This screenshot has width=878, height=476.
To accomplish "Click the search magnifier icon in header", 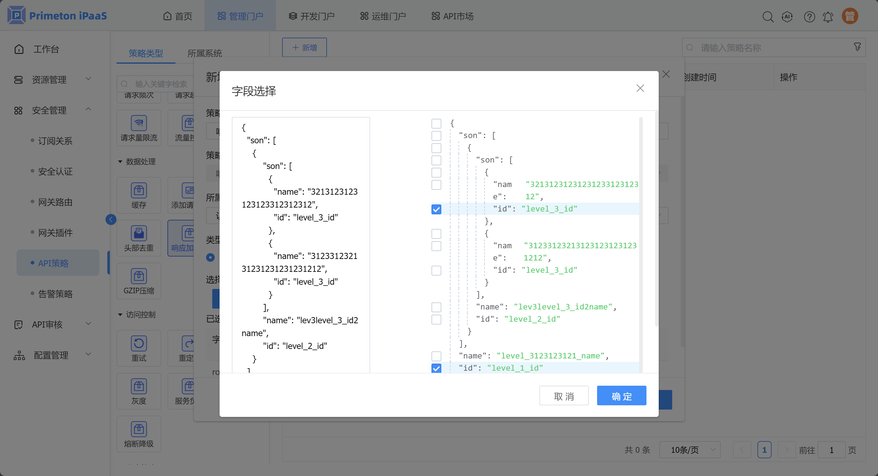I will coord(768,16).
